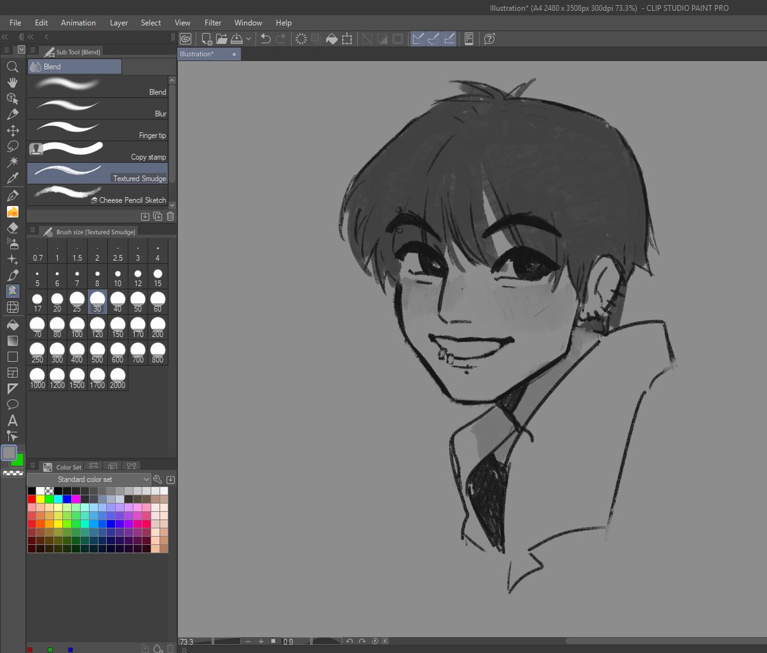767x653 pixels.
Task: Open the Edit menu
Action: coord(42,22)
